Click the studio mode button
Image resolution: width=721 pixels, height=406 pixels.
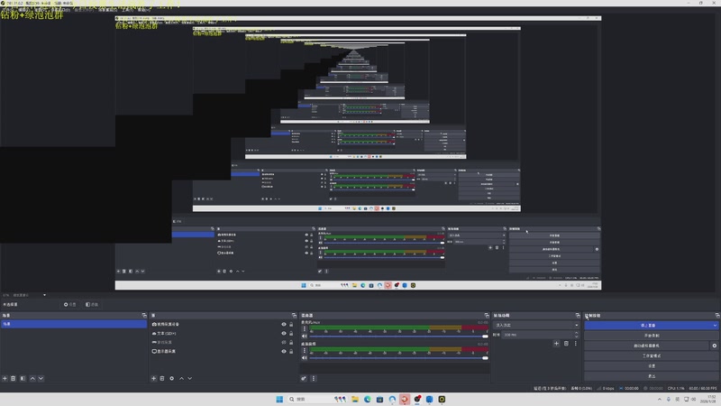tap(652, 355)
